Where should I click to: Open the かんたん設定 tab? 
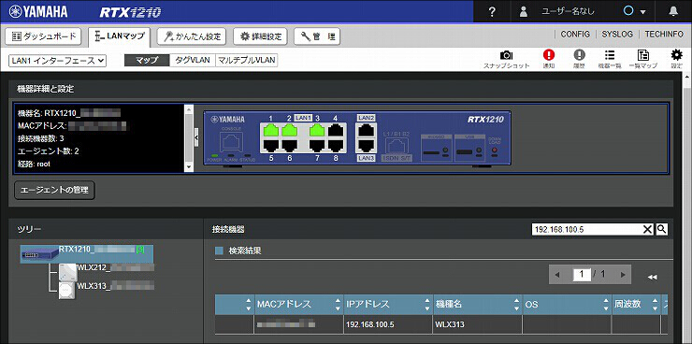192,36
